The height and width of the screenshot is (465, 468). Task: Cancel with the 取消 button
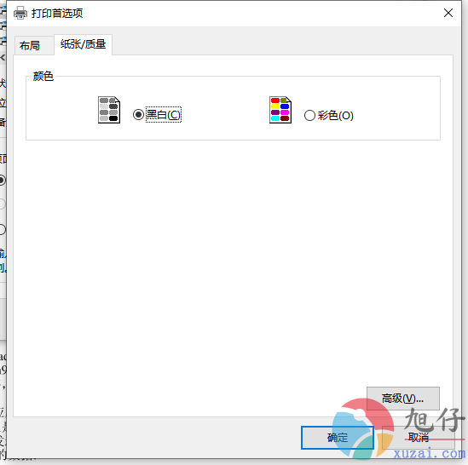point(419,438)
